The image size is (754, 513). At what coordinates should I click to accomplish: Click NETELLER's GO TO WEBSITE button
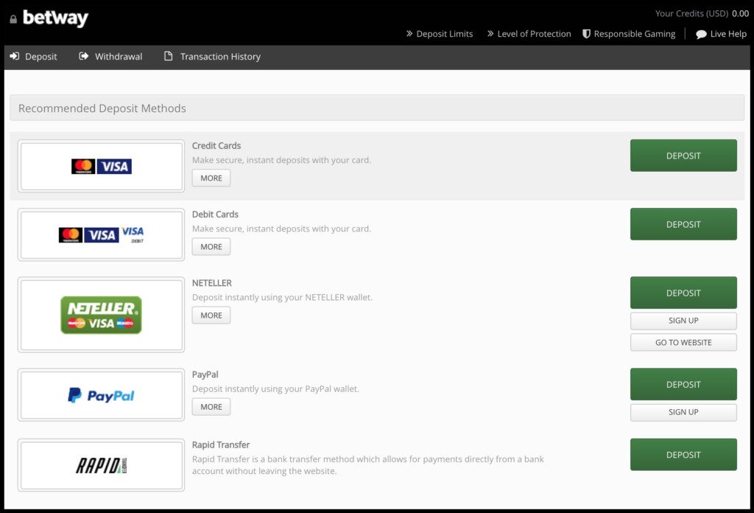click(x=683, y=343)
